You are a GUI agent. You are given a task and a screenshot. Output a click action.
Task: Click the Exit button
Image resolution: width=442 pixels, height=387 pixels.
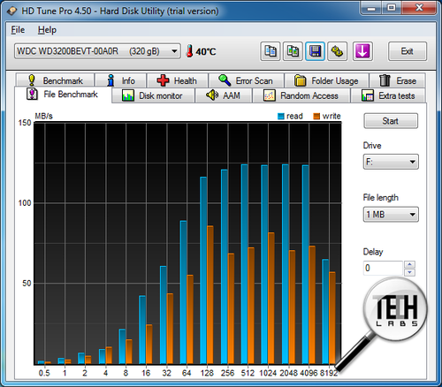point(408,51)
